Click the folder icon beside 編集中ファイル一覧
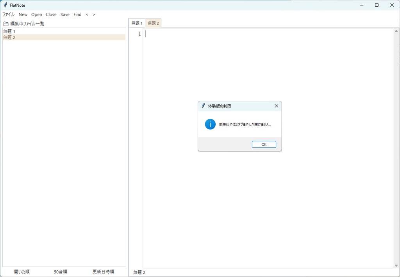Viewport: 400px width, 277px height. click(x=5, y=23)
